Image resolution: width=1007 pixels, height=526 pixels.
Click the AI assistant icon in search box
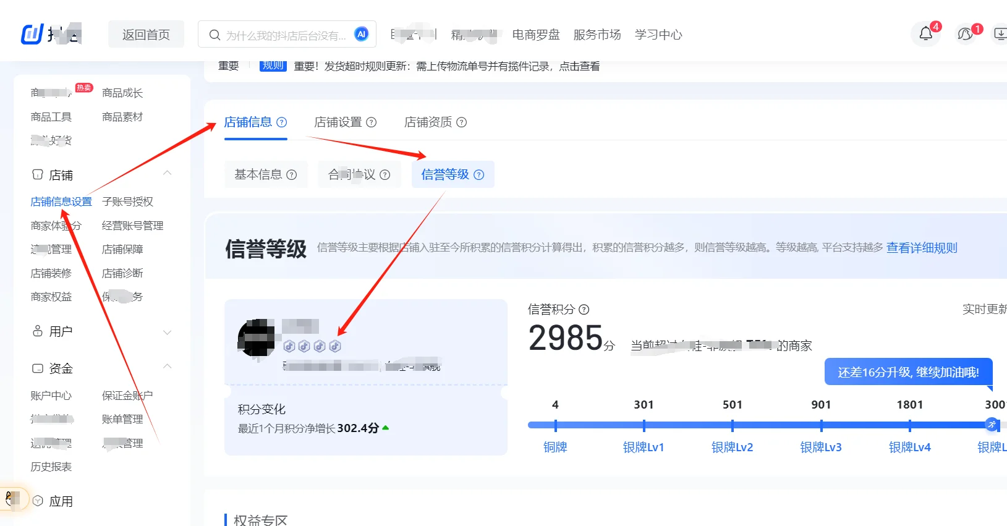click(362, 34)
